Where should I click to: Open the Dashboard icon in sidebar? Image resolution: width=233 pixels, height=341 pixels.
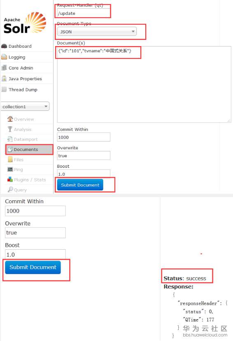(x=4, y=46)
